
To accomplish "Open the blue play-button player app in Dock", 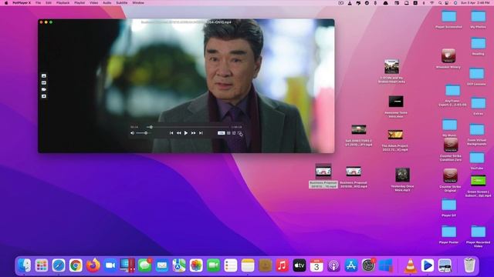I will [428, 265].
